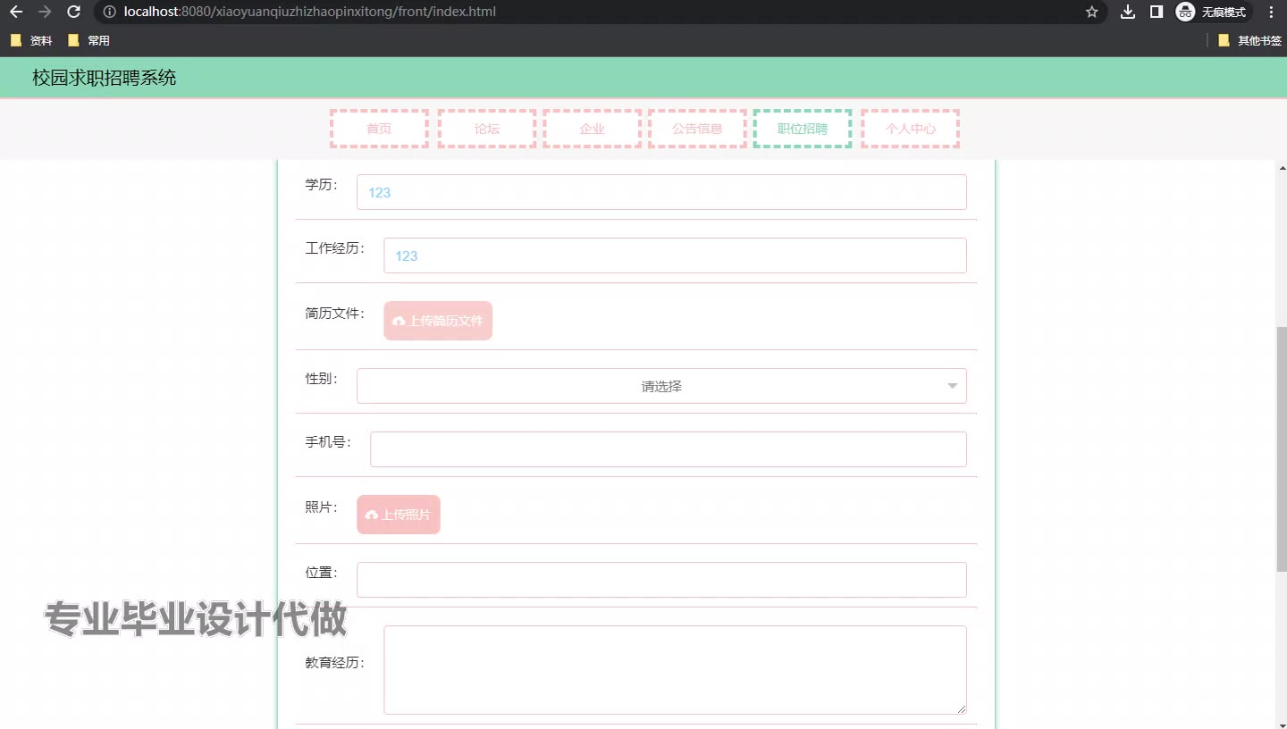Select the 位置 input field
The image size is (1287, 729).
(x=661, y=580)
